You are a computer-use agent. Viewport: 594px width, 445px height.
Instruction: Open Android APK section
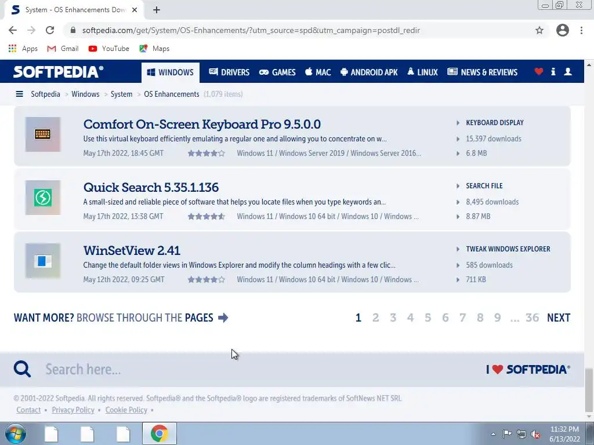(369, 72)
